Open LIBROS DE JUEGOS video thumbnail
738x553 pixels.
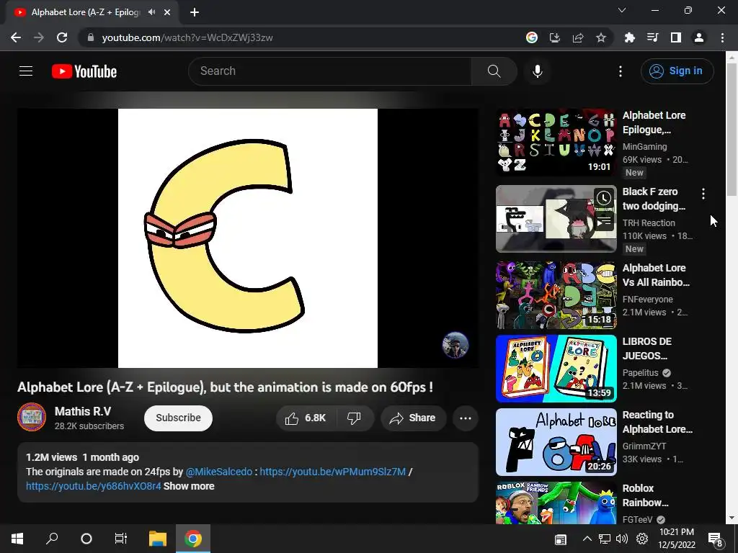[x=556, y=369]
